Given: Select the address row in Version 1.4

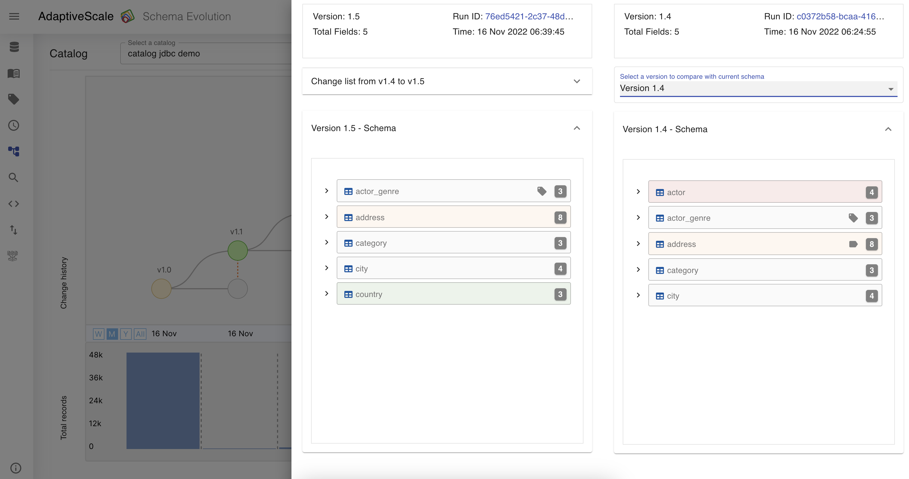Looking at the screenshot, I should pos(765,244).
